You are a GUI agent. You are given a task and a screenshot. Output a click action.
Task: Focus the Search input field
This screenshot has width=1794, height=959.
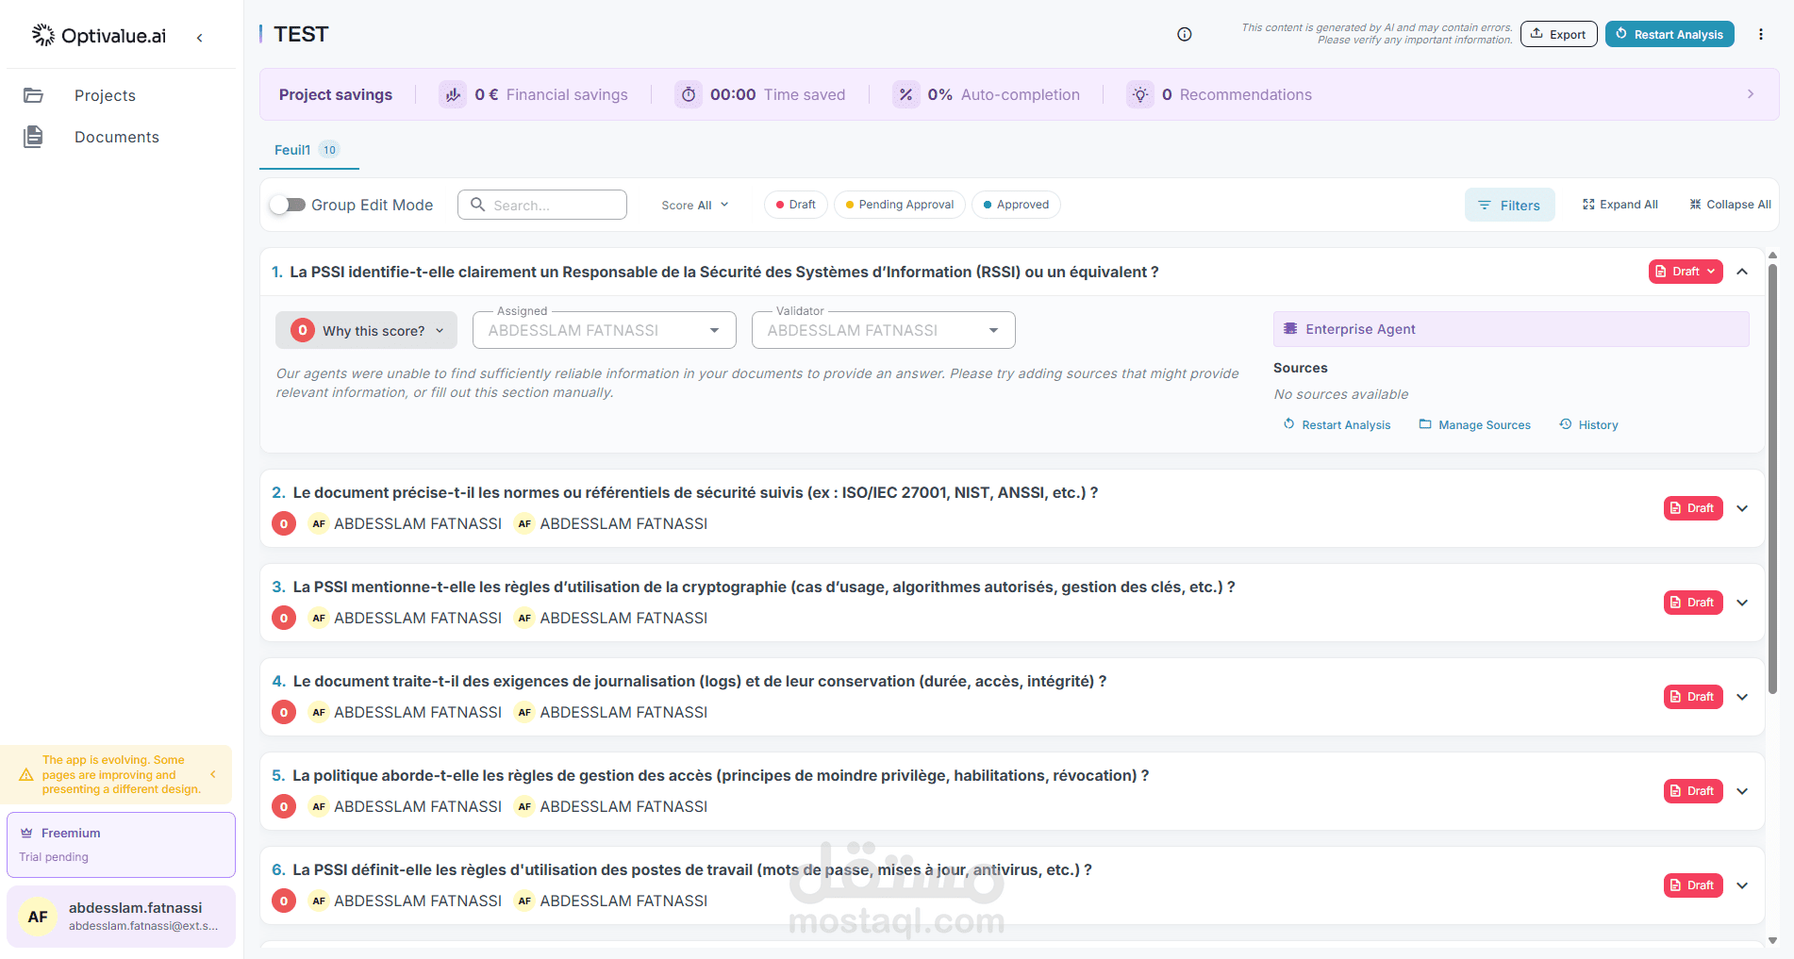click(x=542, y=205)
